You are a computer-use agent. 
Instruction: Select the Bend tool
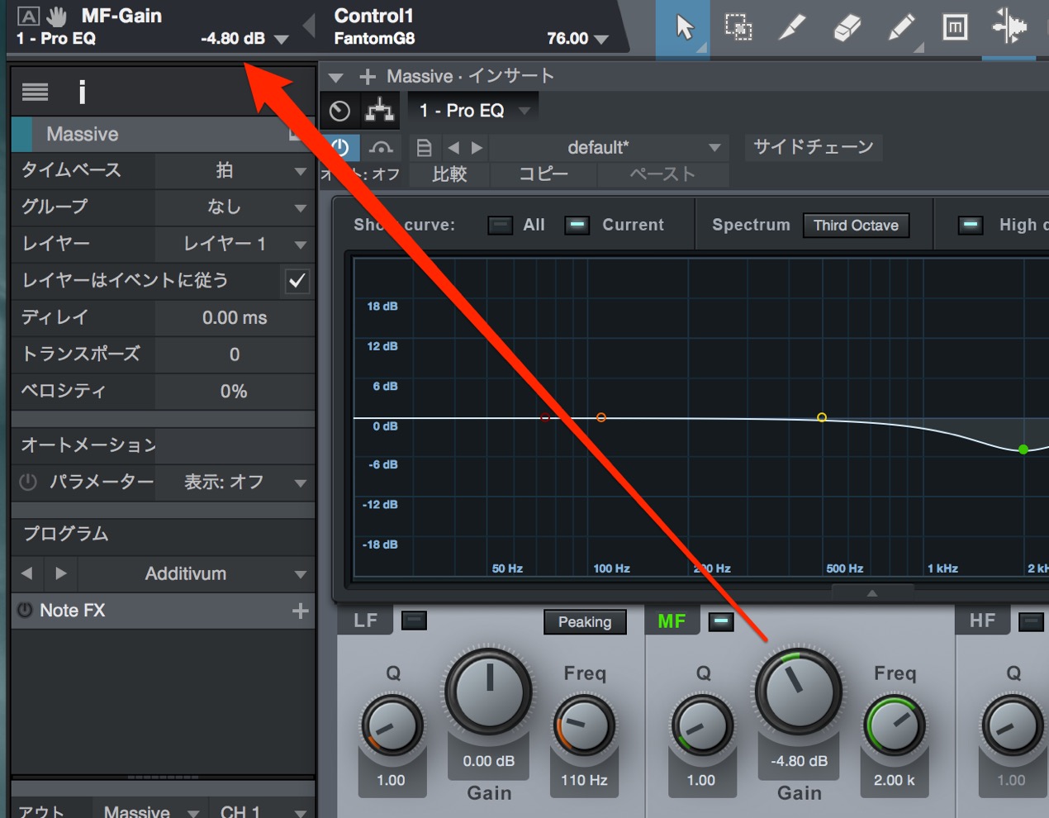1009,27
